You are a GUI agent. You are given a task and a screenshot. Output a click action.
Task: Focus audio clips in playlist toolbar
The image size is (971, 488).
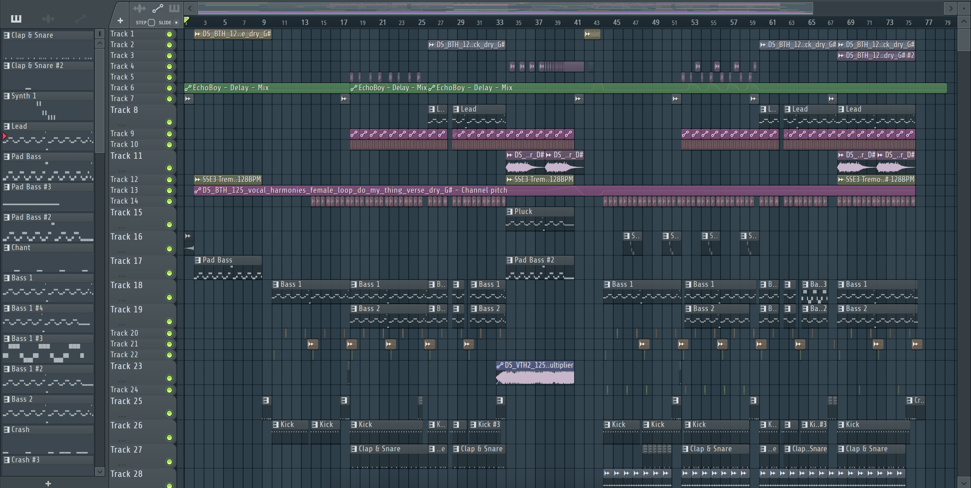point(140,8)
